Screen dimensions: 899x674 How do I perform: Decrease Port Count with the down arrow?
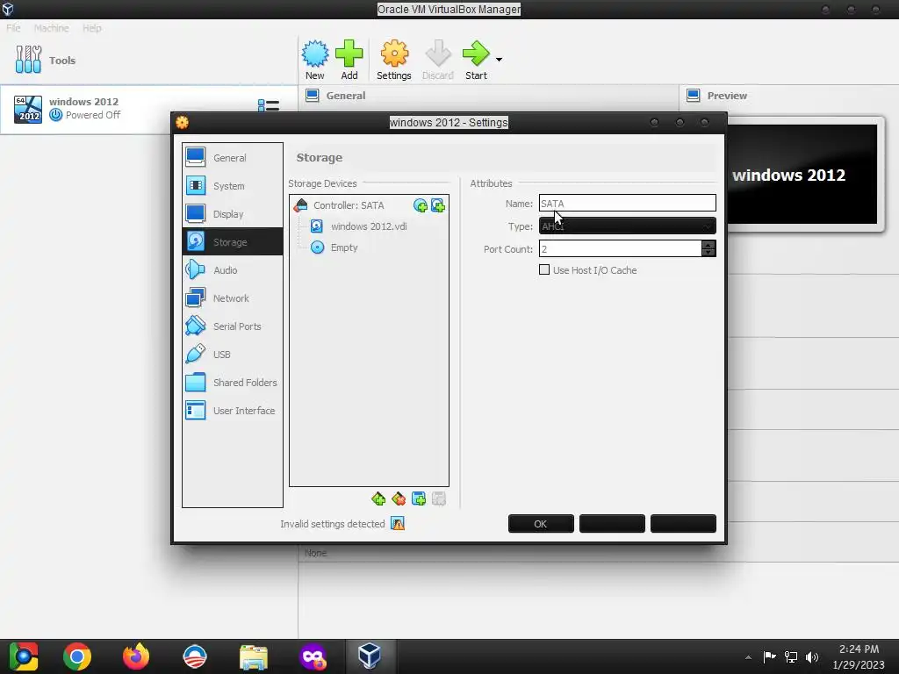(708, 253)
